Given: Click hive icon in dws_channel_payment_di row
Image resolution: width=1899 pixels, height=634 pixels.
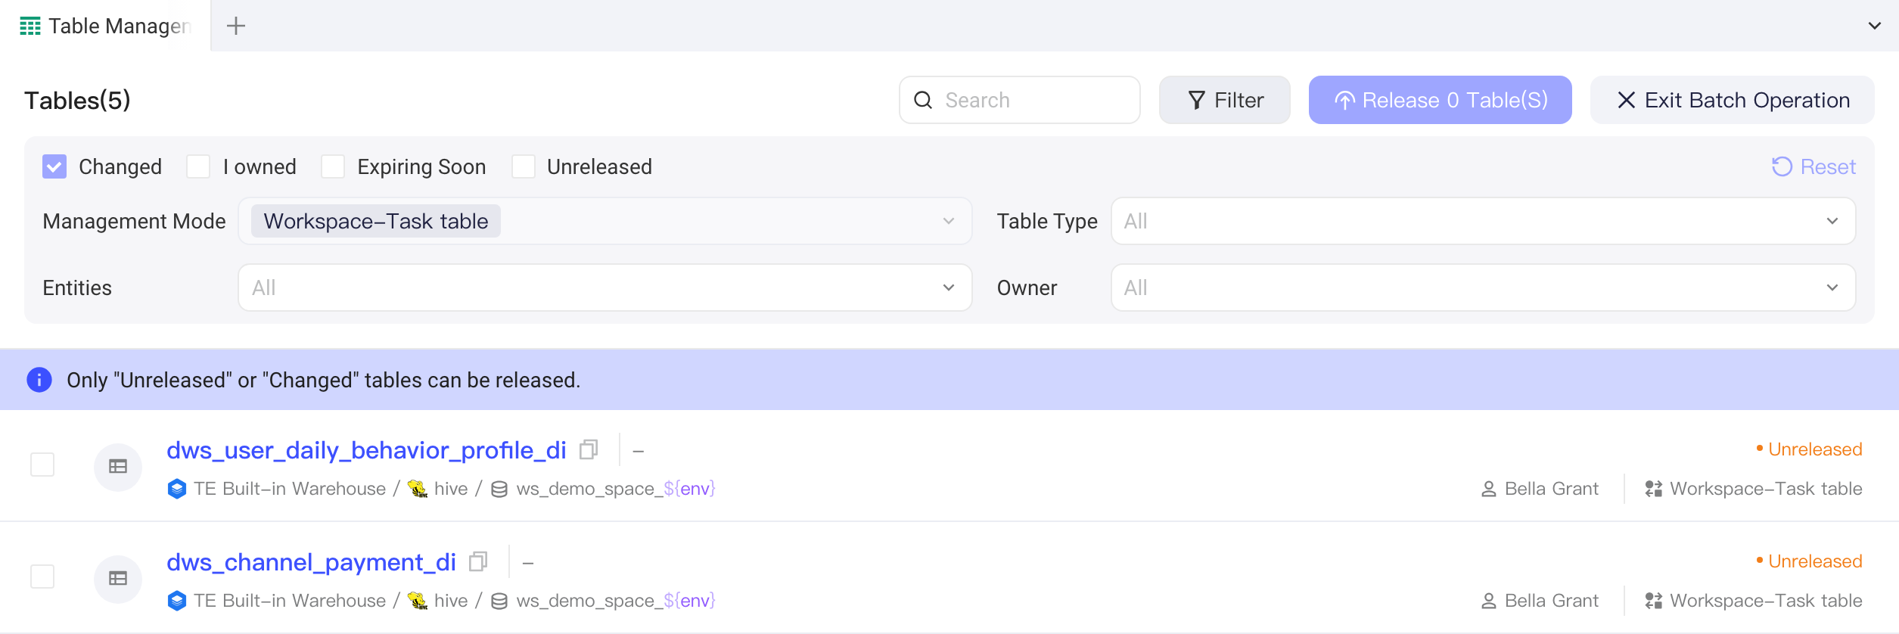Looking at the screenshot, I should (418, 601).
